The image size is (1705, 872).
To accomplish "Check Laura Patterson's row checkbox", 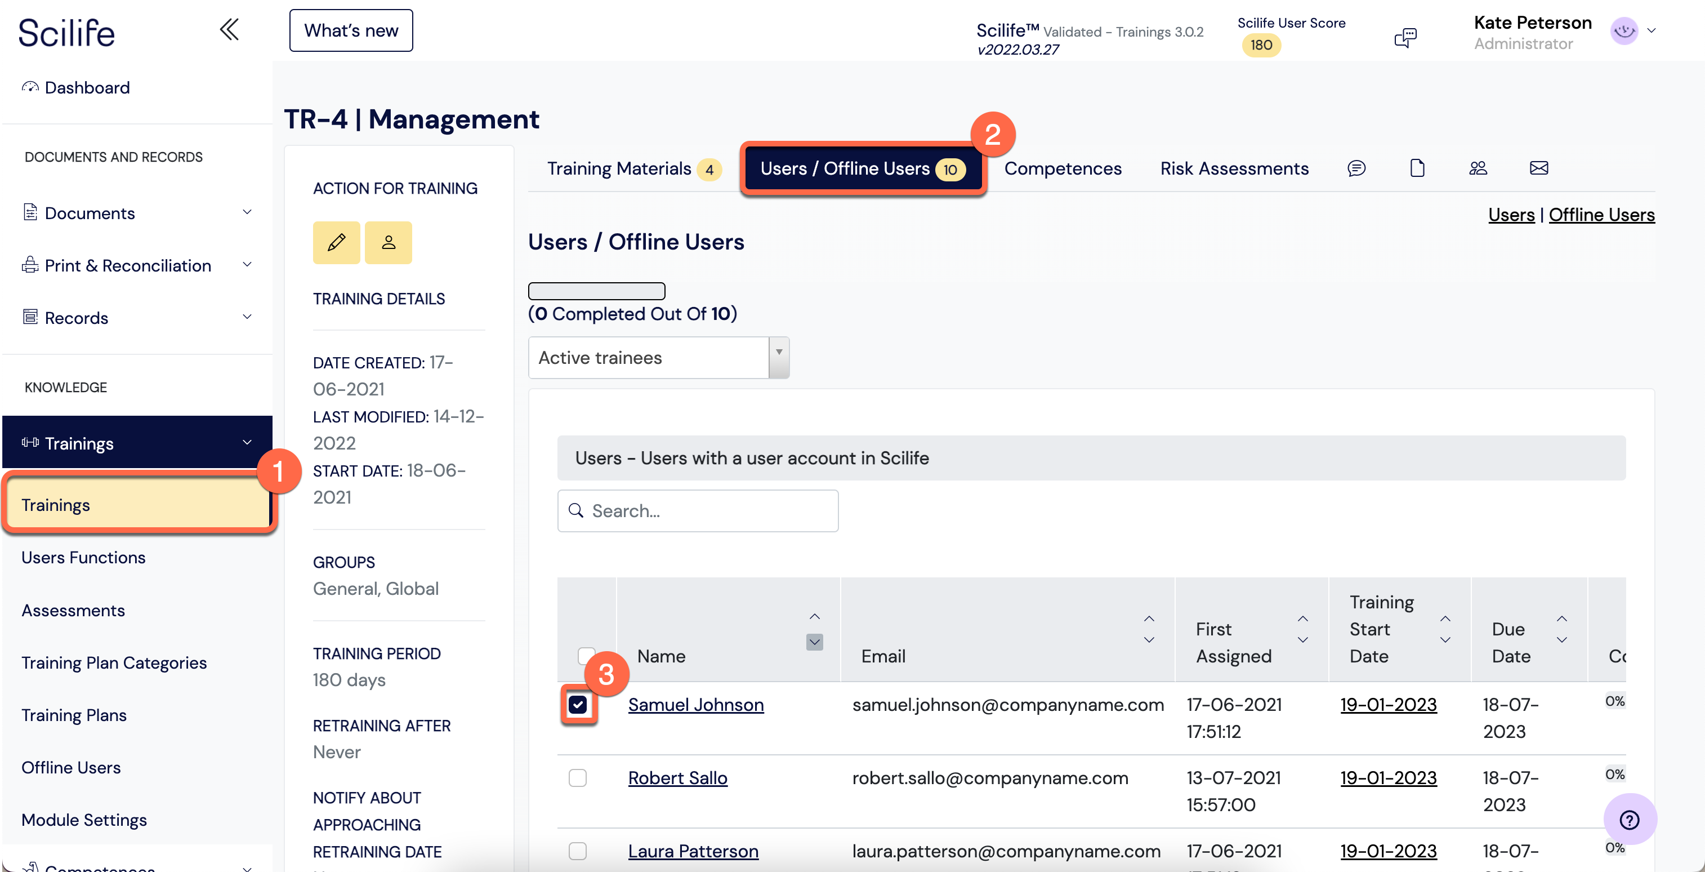I will (x=578, y=851).
